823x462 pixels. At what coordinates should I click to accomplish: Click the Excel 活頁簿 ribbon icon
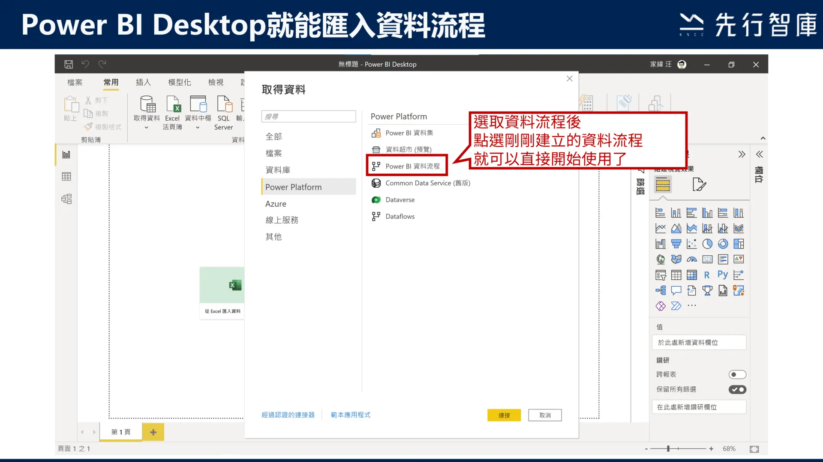172,113
